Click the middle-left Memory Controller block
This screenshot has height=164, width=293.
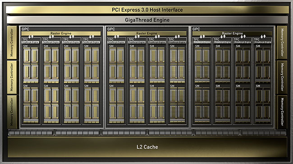pyautogui.click(x=12, y=77)
